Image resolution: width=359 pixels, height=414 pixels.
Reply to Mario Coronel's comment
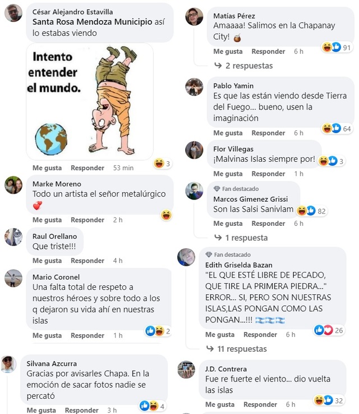tap(88, 335)
